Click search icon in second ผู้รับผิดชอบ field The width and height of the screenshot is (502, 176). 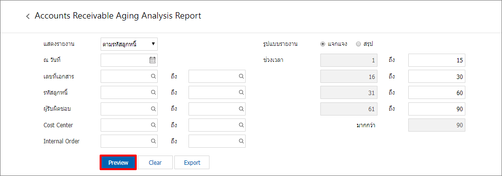tap(241, 109)
